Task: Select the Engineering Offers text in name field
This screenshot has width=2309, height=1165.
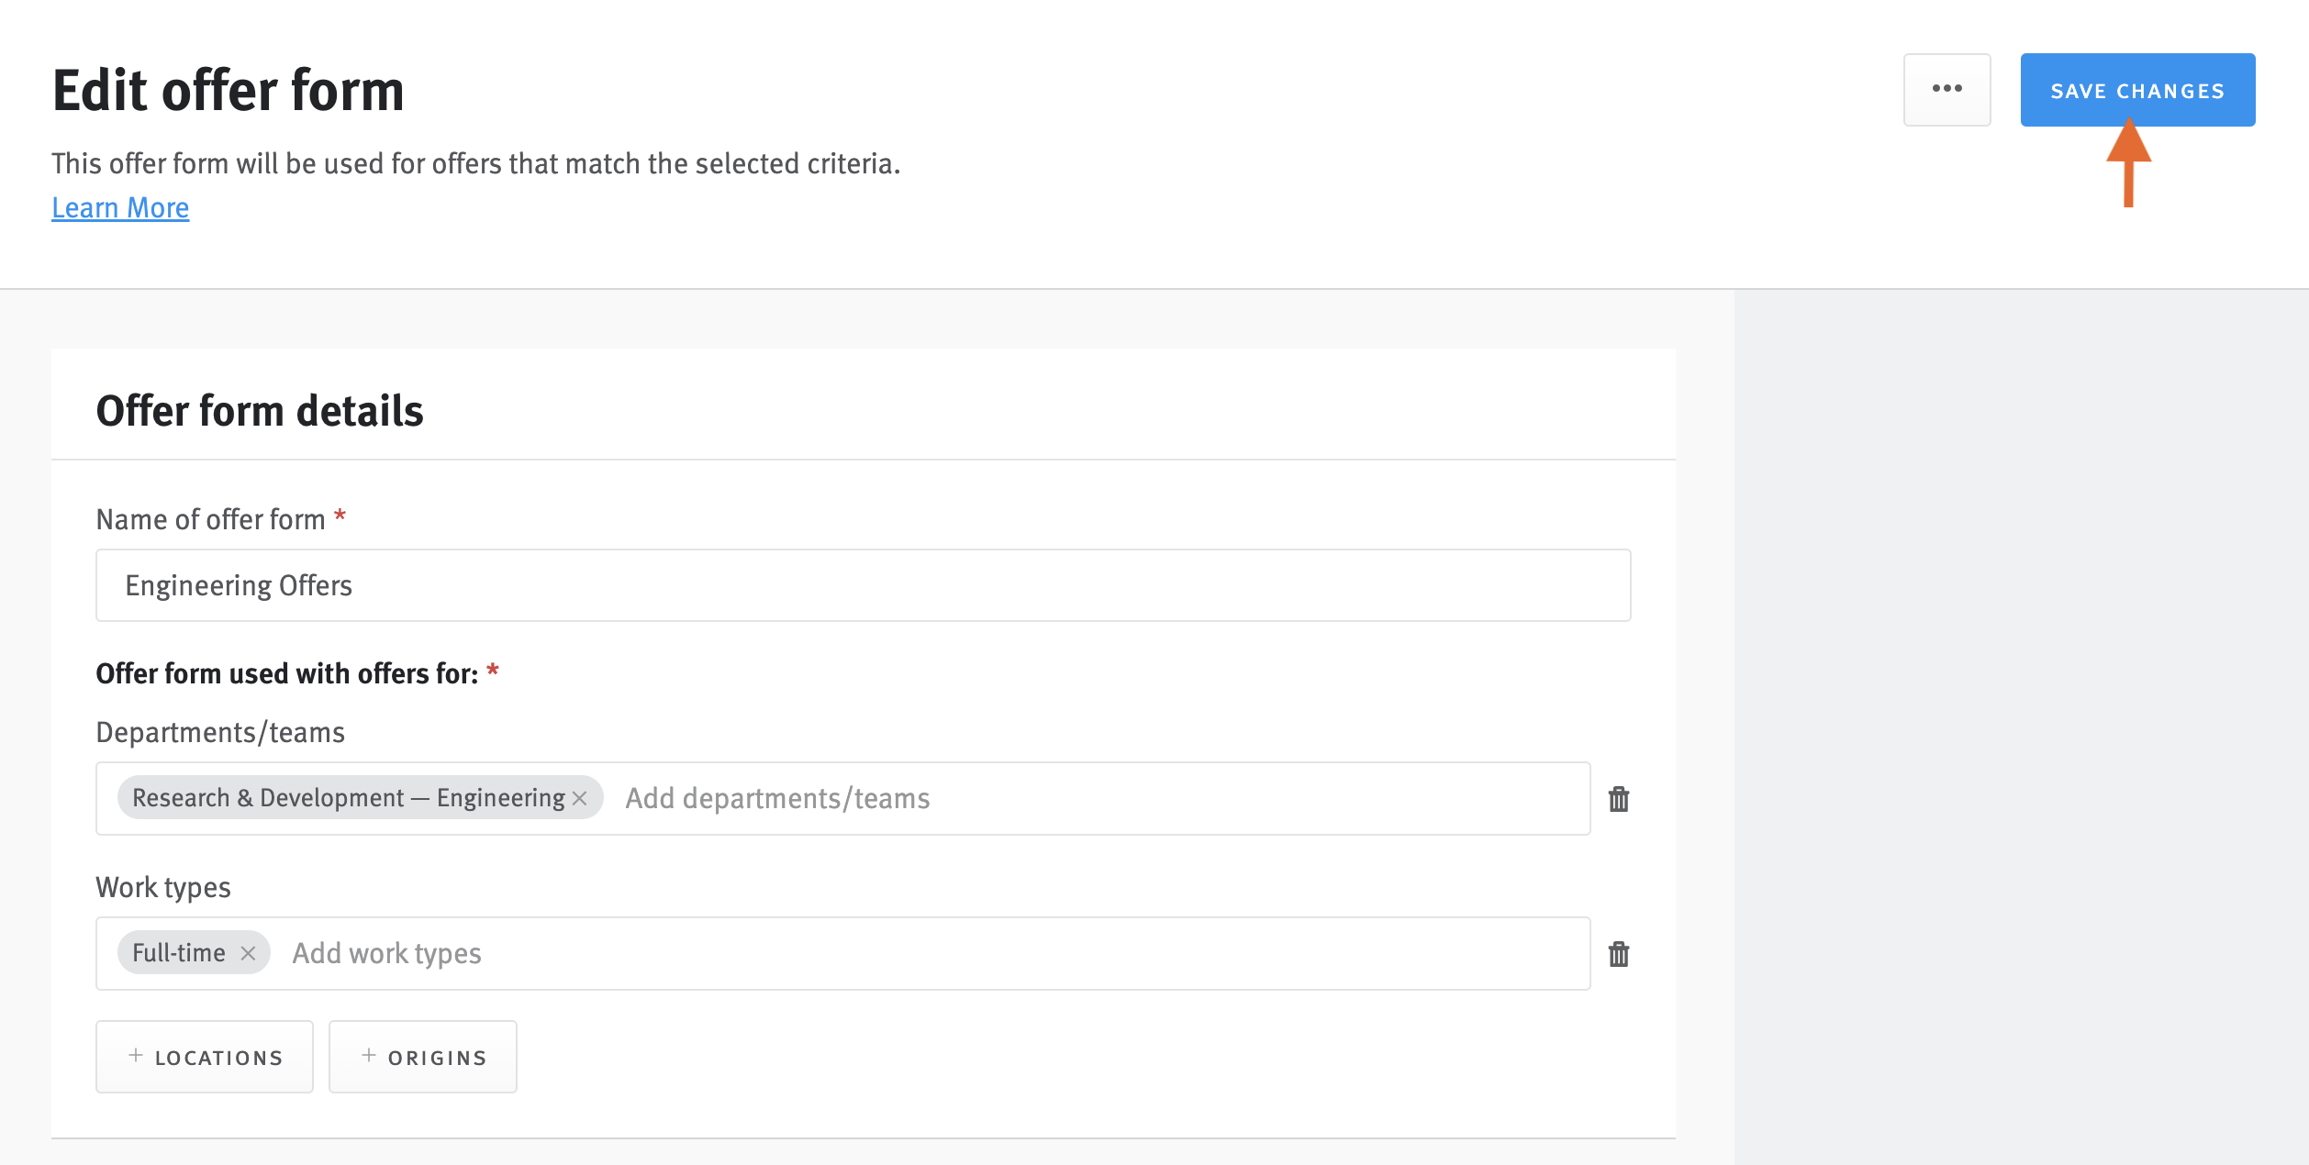Action: click(x=239, y=585)
